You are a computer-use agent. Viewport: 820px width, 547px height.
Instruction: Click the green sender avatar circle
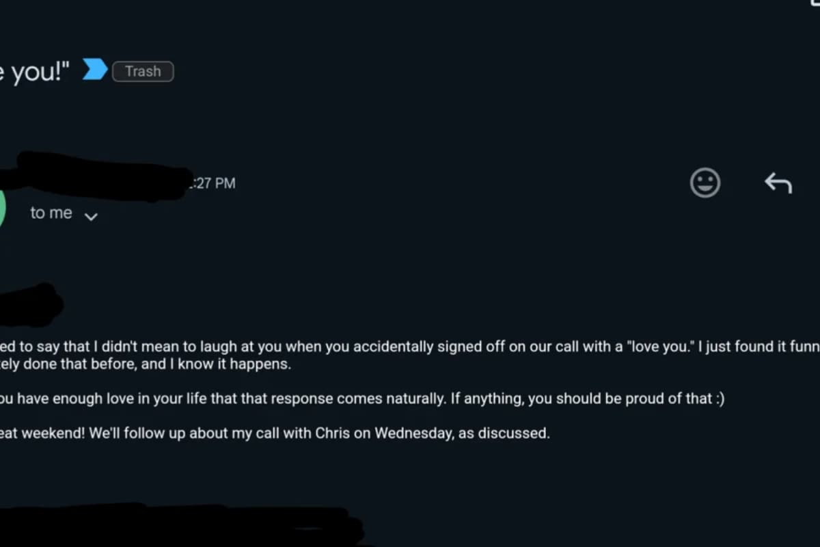tap(3, 208)
